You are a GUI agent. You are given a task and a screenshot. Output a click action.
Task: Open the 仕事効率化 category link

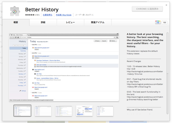click(x=47, y=15)
